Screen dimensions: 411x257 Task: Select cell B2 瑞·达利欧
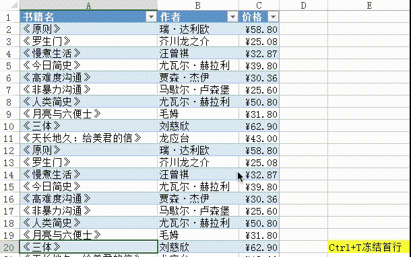pos(198,29)
